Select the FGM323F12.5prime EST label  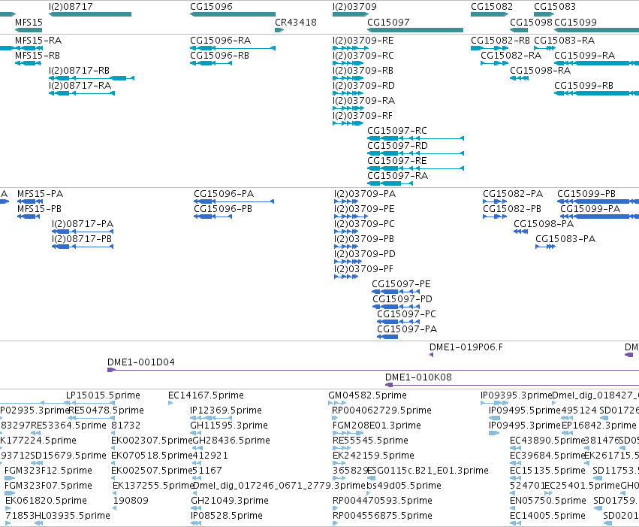tap(48, 471)
